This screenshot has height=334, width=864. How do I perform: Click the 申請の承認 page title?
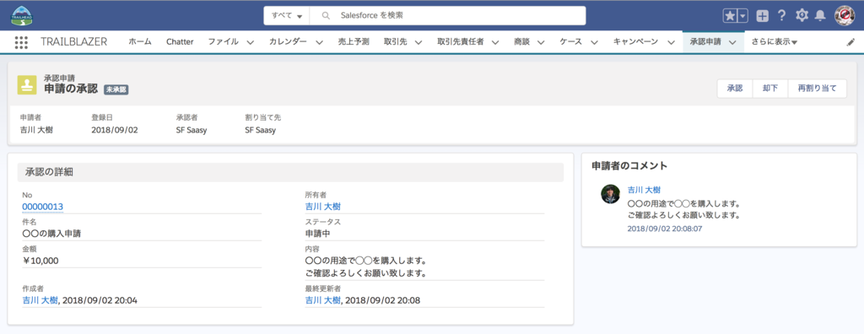pos(71,89)
